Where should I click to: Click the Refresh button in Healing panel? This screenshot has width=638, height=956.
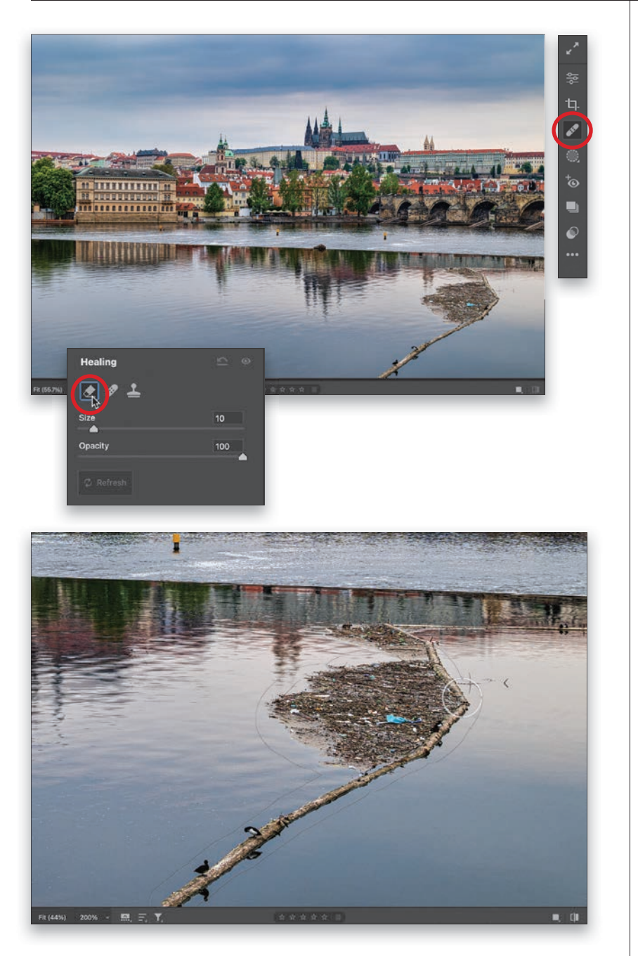pyautogui.click(x=105, y=483)
